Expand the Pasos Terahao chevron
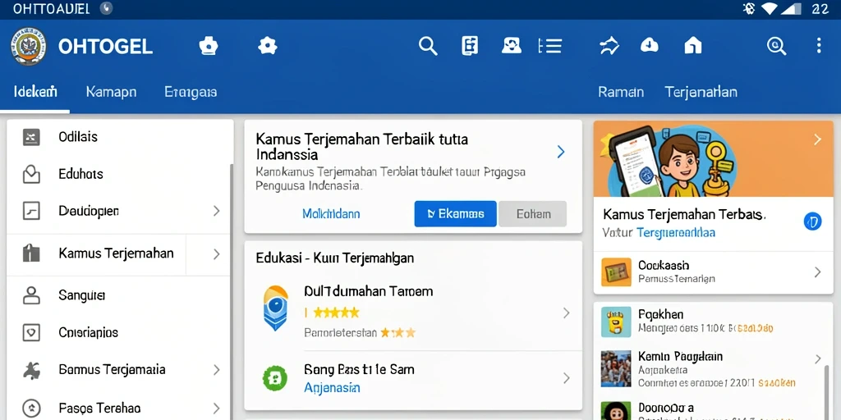 point(216,409)
